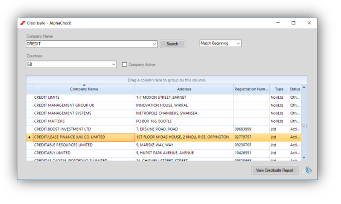This screenshot has width=341, height=204.
Task: Minimize the AlphaCheck window
Action: (278, 23)
